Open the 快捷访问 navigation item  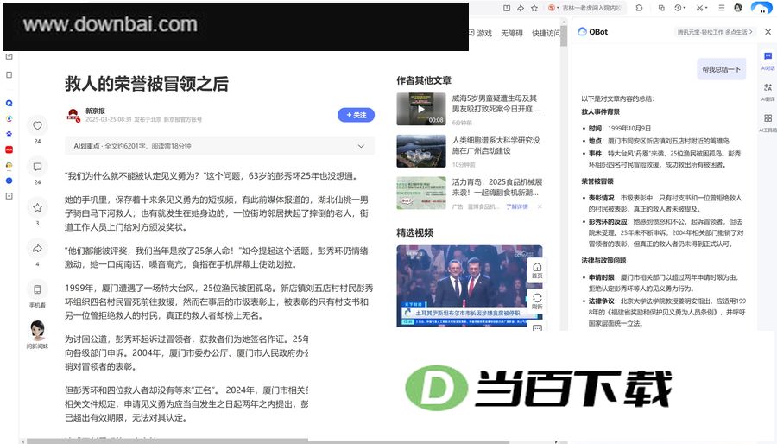546,33
